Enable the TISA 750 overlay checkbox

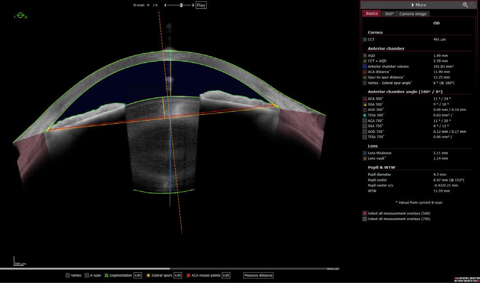[x=364, y=137]
